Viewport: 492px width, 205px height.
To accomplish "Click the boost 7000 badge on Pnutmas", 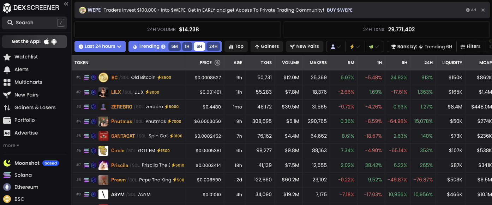I will pos(174,122).
